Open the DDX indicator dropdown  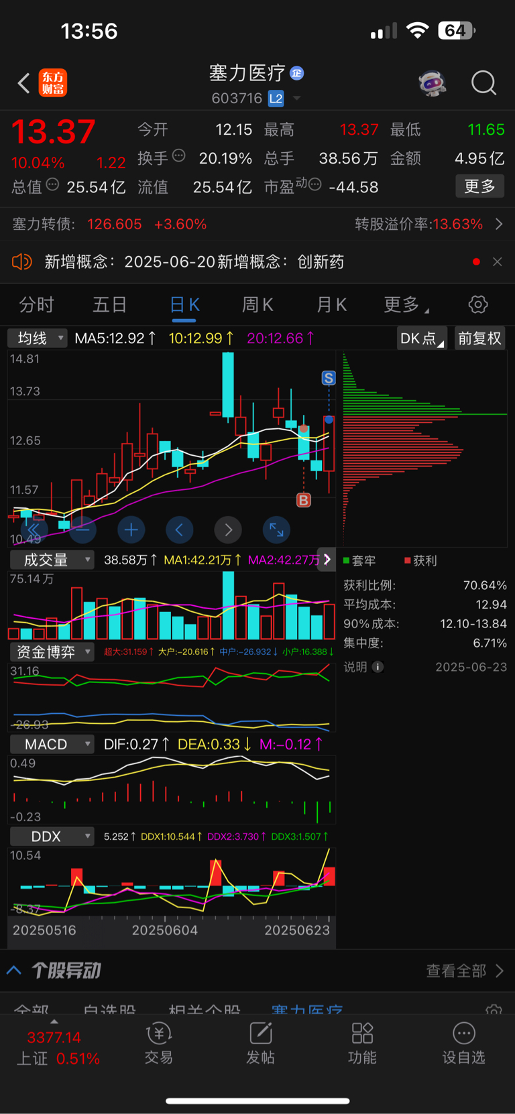pyautogui.click(x=52, y=837)
